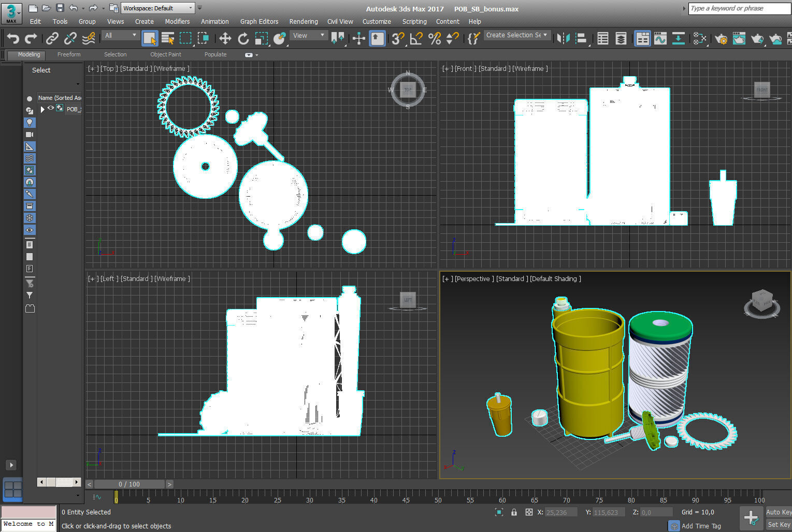Open the Undo history dropdown arrow

point(83,8)
